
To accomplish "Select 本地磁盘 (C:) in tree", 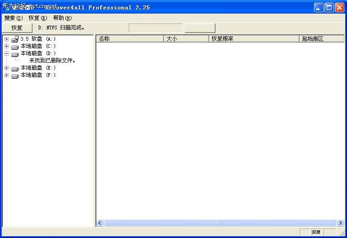I will point(38,46).
